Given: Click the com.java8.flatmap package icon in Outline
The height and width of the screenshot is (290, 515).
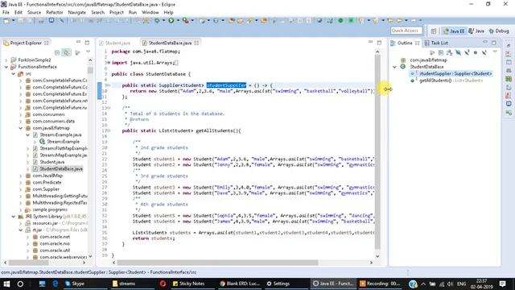Looking at the screenshot, I should tap(403, 60).
